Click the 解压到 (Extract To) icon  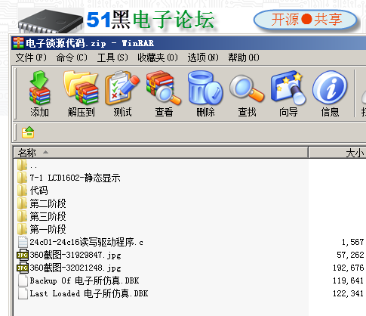(x=81, y=88)
